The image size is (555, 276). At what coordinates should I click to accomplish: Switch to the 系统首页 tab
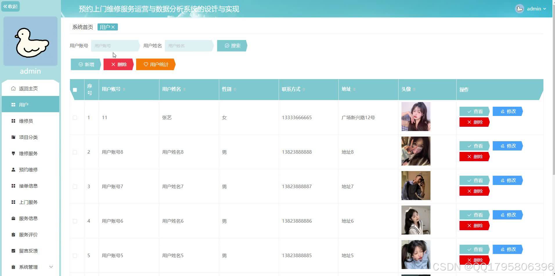[x=83, y=27]
